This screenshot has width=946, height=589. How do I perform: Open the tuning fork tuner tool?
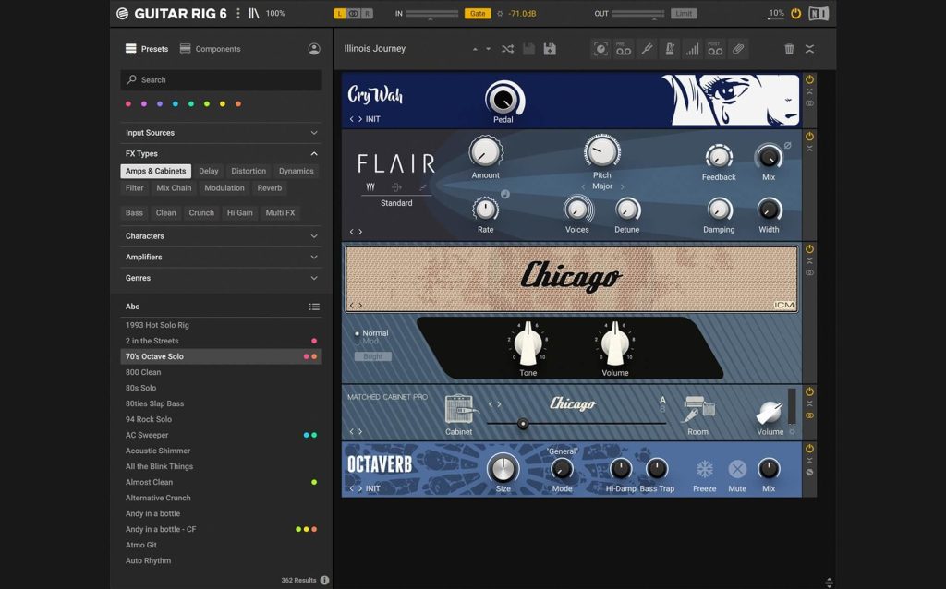pos(647,49)
